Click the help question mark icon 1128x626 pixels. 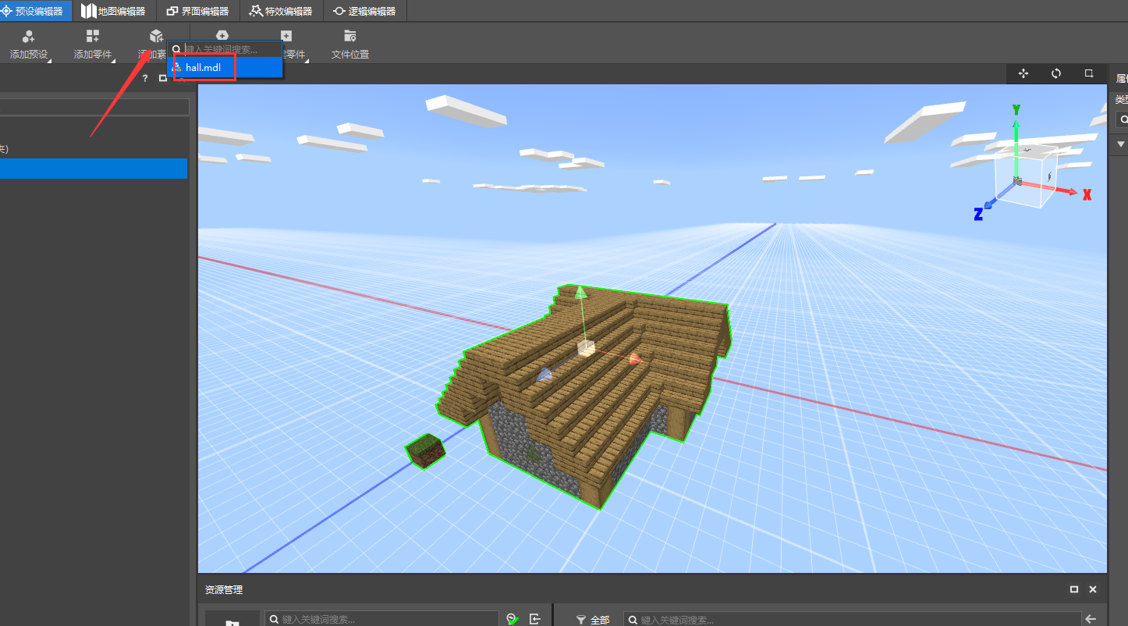[x=145, y=78]
